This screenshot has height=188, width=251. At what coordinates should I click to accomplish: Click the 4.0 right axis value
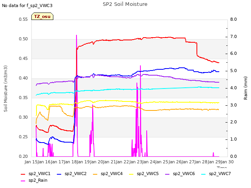point(234,88)
